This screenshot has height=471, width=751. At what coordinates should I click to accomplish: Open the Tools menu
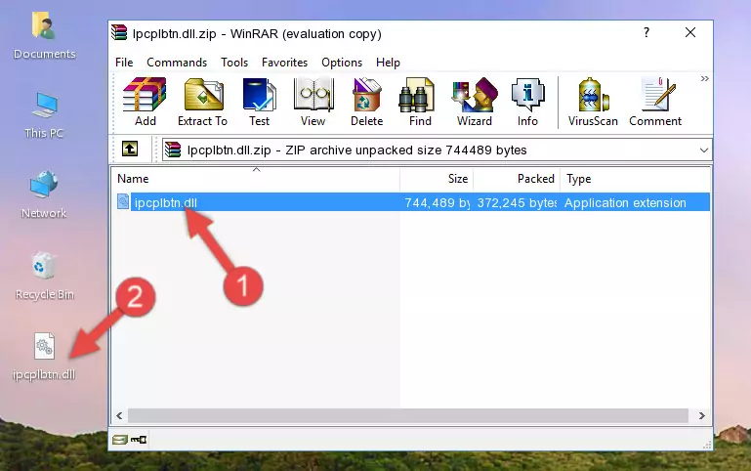tap(234, 63)
